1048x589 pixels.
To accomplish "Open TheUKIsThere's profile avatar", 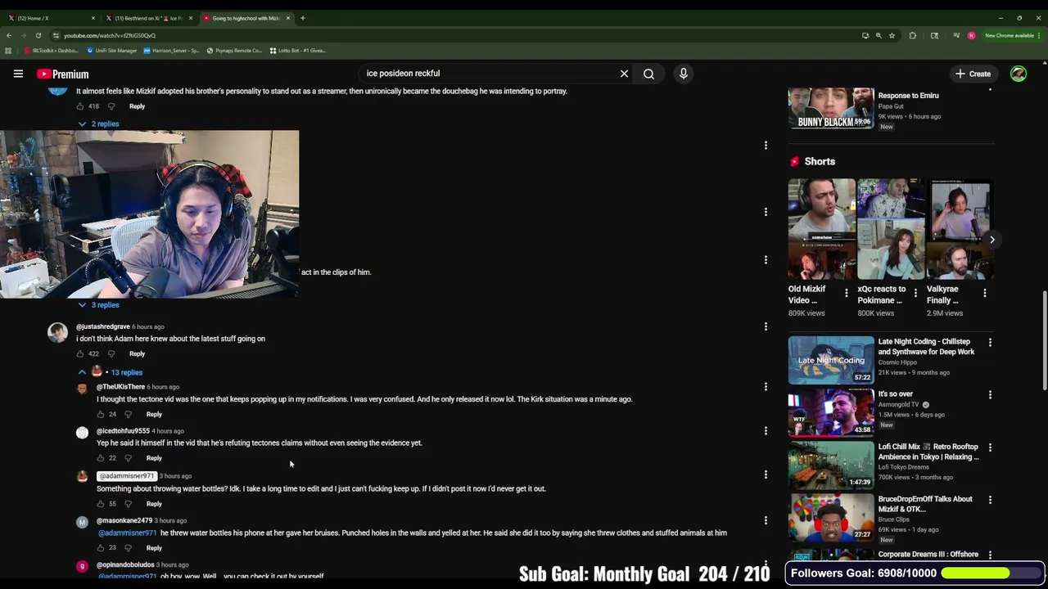I will coord(82,389).
